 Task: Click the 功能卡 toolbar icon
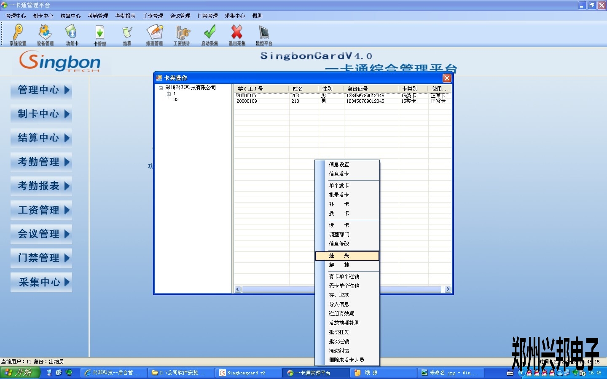[x=72, y=35]
